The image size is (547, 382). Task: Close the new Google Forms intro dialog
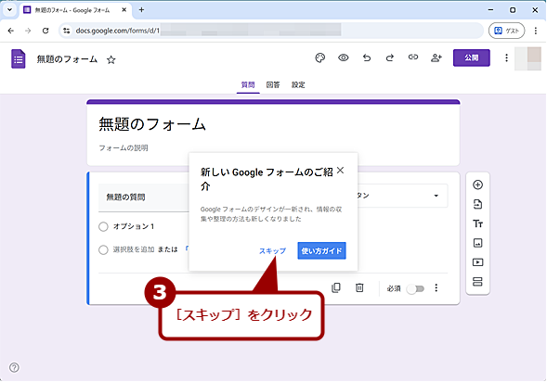340,171
